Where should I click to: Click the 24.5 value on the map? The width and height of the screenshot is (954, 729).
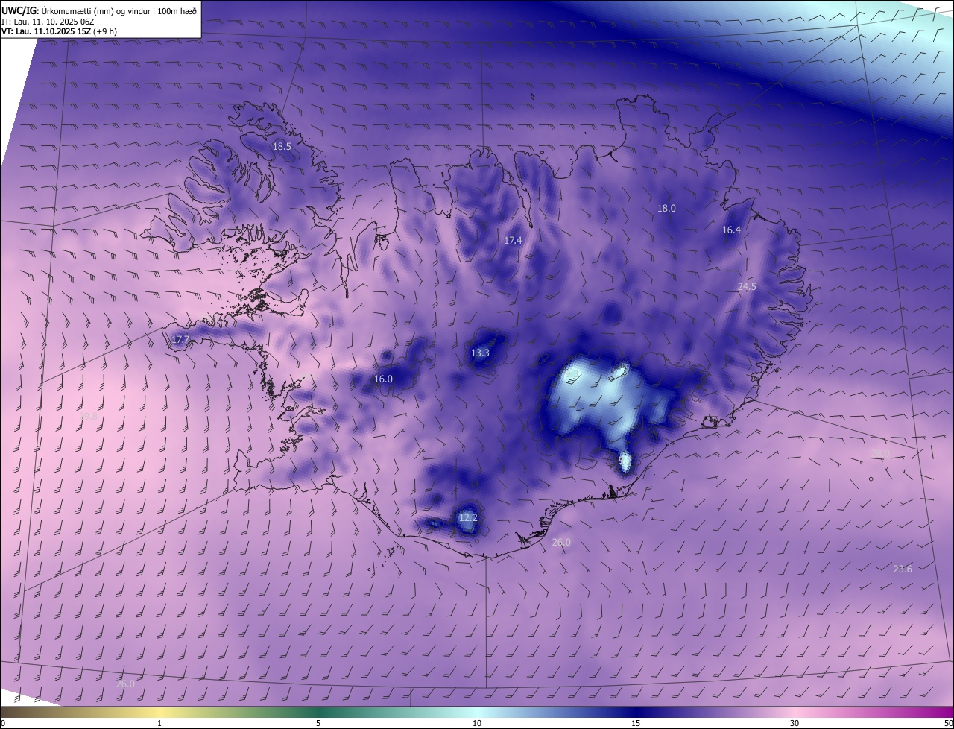click(747, 286)
